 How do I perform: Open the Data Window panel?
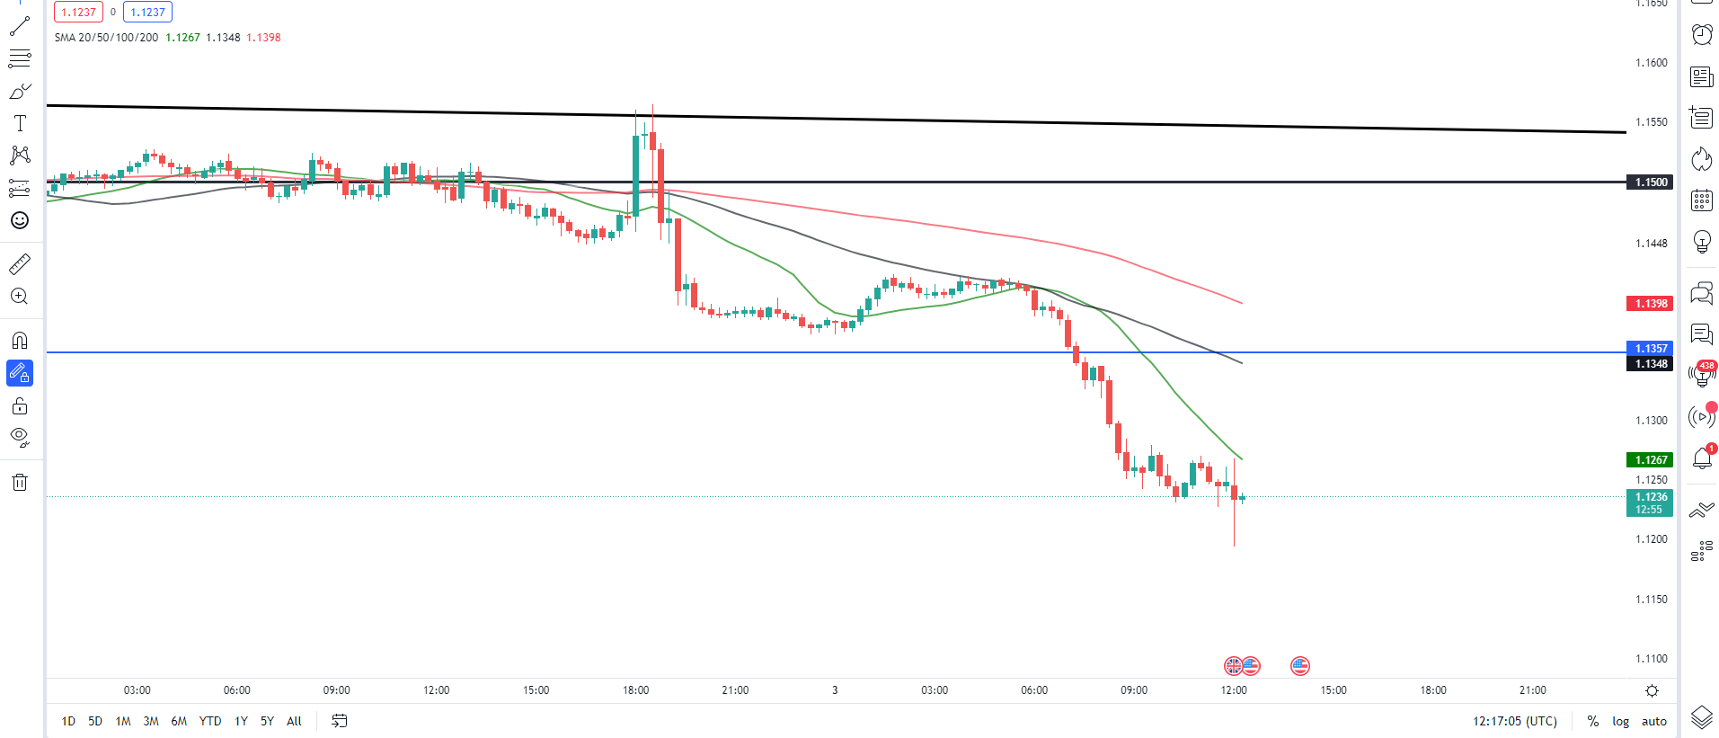coord(1702,117)
